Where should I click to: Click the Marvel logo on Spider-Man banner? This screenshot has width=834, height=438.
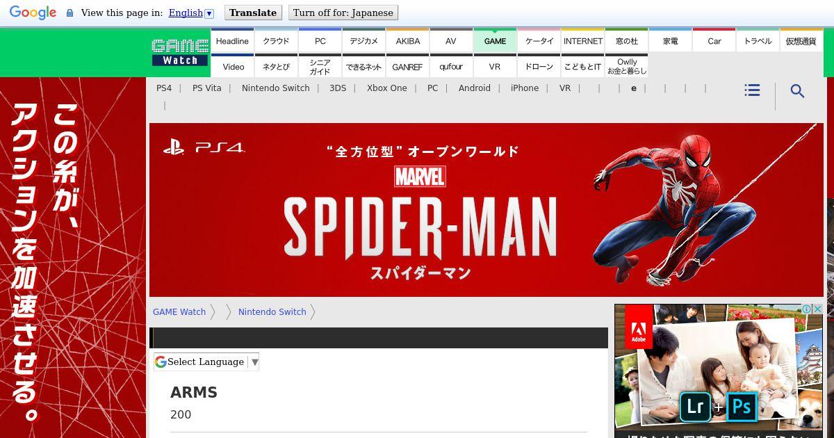click(x=420, y=177)
